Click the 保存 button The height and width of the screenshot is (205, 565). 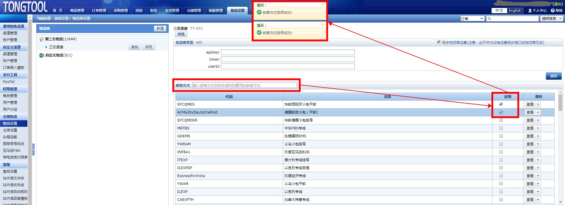(x=553, y=76)
